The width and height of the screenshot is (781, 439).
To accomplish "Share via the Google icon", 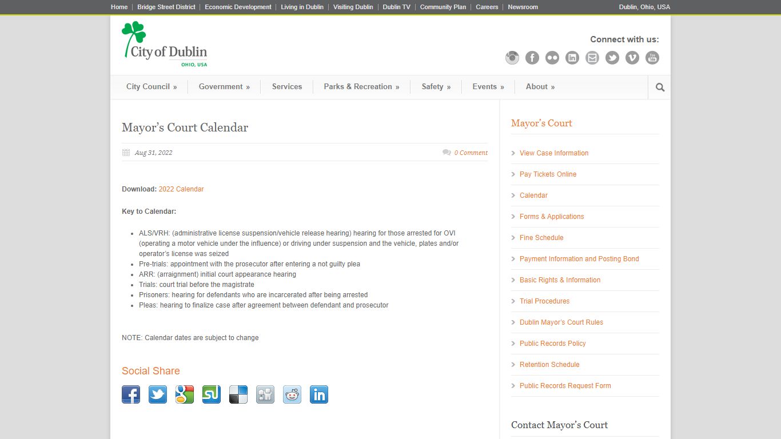I will (185, 394).
